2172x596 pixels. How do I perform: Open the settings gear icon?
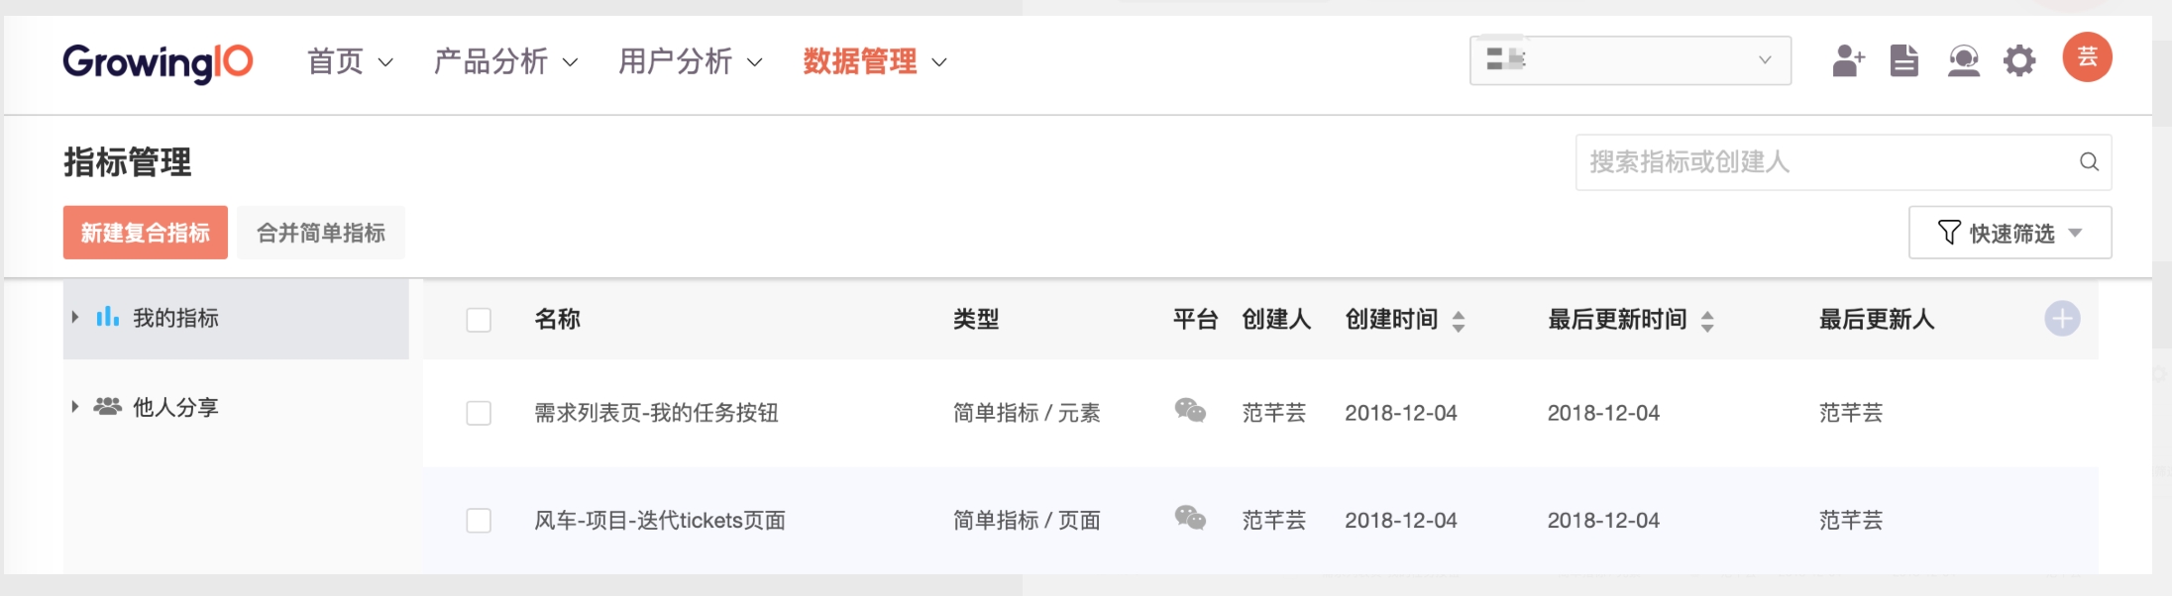click(2019, 61)
